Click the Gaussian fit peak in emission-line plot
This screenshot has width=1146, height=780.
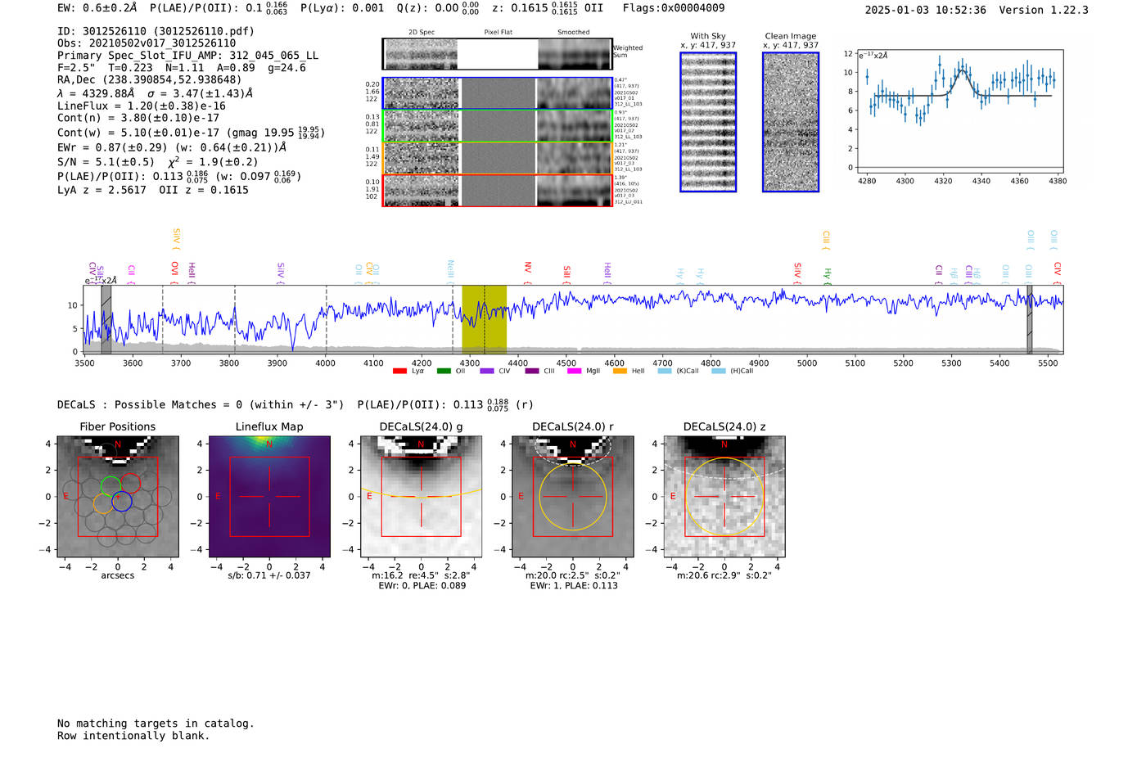pos(963,70)
